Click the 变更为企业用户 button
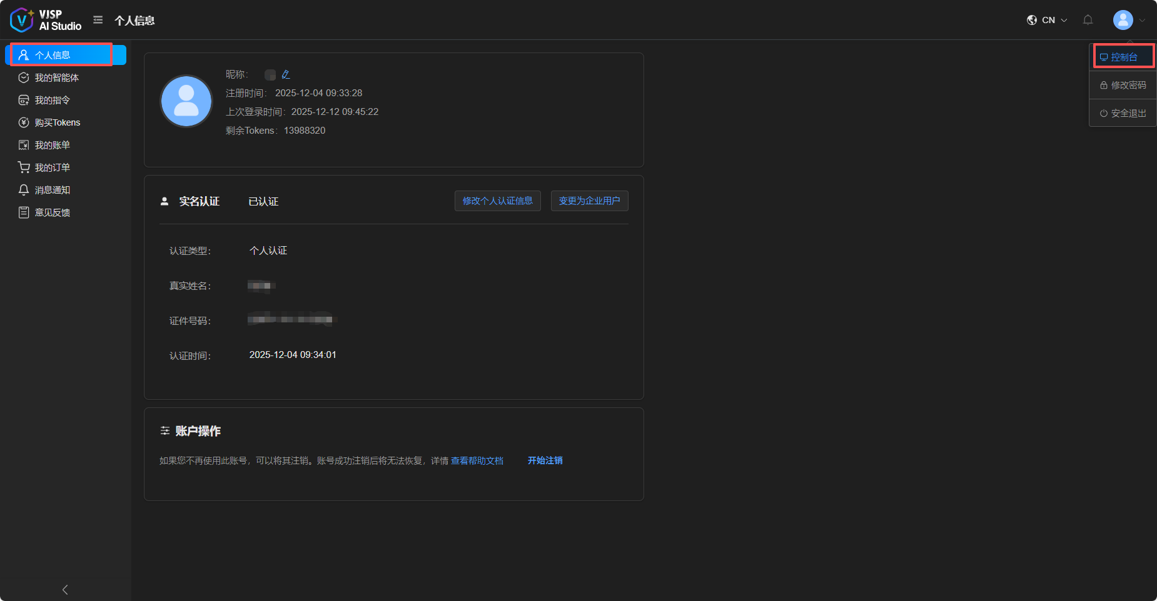 pos(589,201)
